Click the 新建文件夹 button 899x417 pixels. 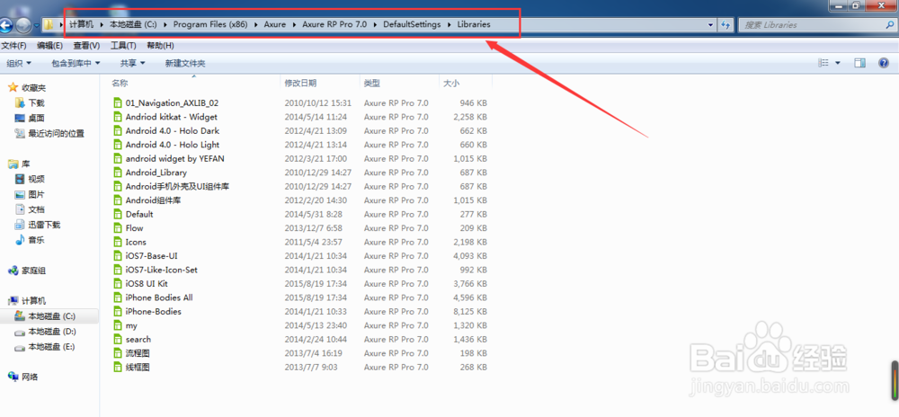185,63
